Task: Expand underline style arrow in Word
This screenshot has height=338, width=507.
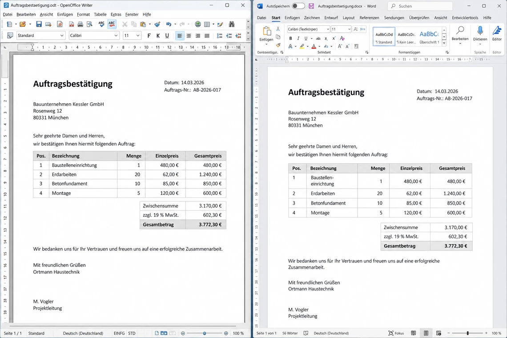Action: (311, 39)
